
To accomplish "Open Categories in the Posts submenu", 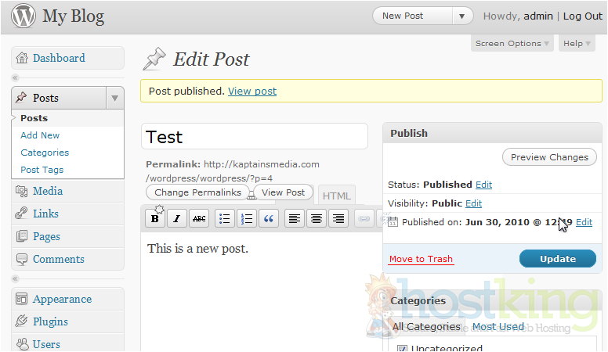I will (x=45, y=153).
